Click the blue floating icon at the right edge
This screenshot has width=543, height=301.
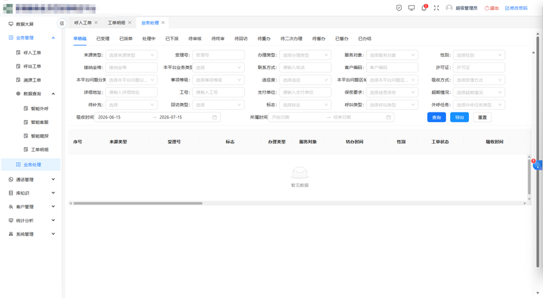pos(538,165)
